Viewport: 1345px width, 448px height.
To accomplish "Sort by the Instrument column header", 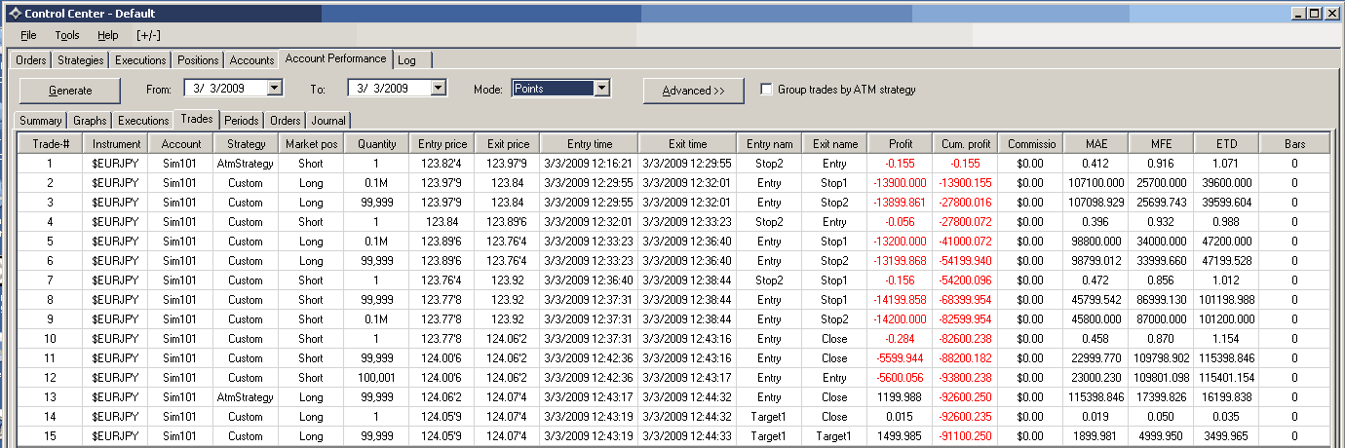I will click(117, 144).
